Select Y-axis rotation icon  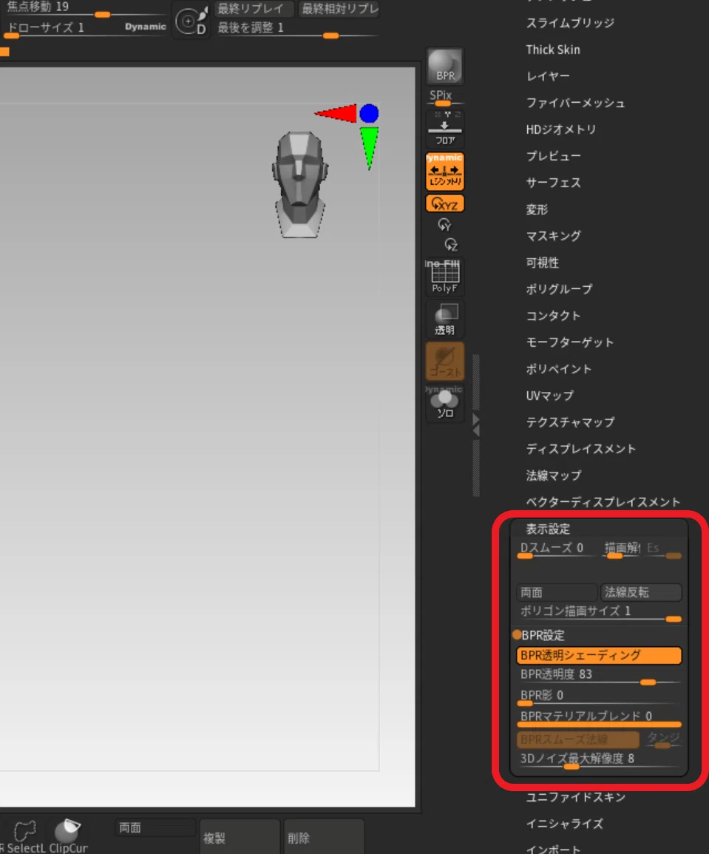pyautogui.click(x=444, y=224)
